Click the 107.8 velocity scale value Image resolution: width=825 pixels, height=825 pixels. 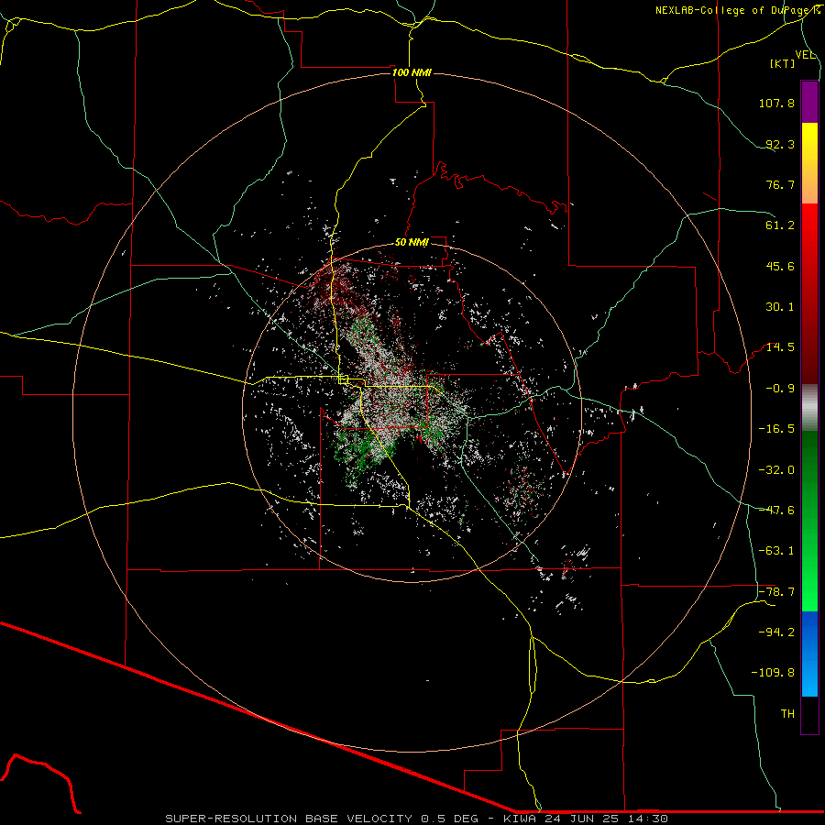pyautogui.click(x=776, y=103)
